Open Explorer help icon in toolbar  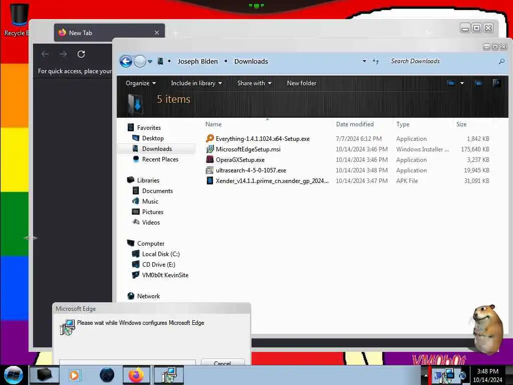[x=496, y=83]
